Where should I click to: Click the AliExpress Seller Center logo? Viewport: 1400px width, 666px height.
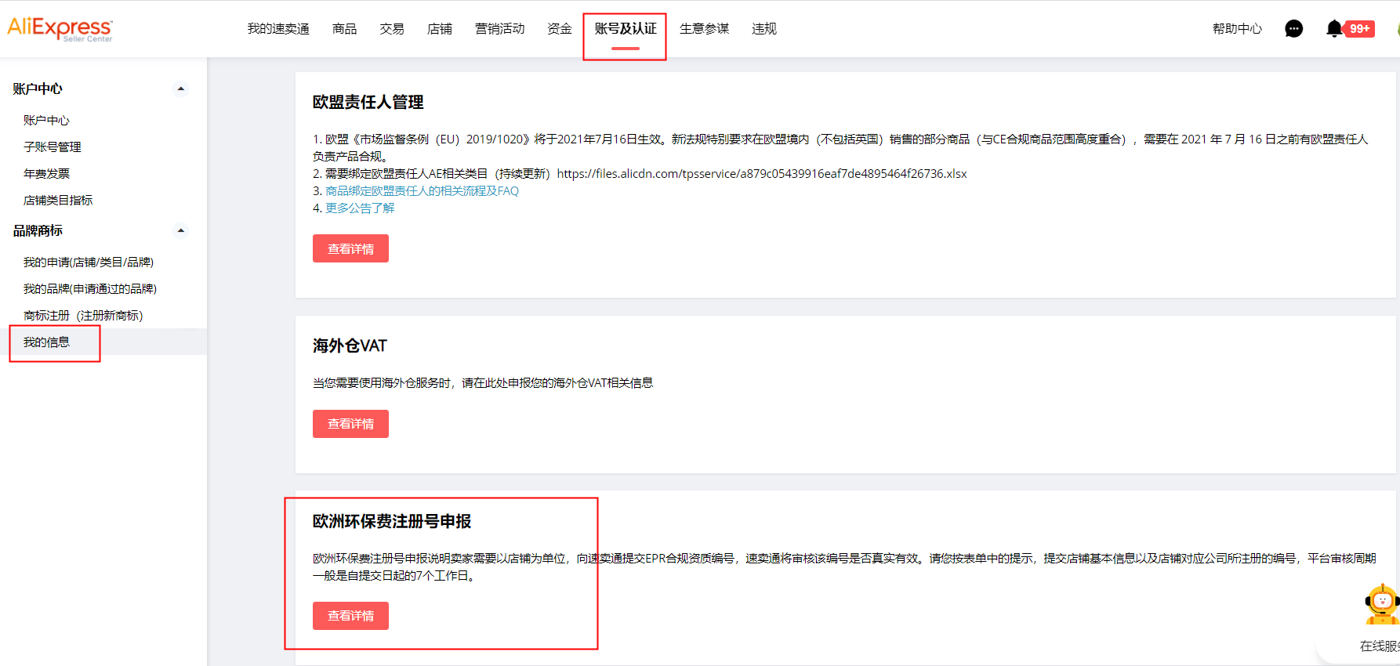click(60, 29)
